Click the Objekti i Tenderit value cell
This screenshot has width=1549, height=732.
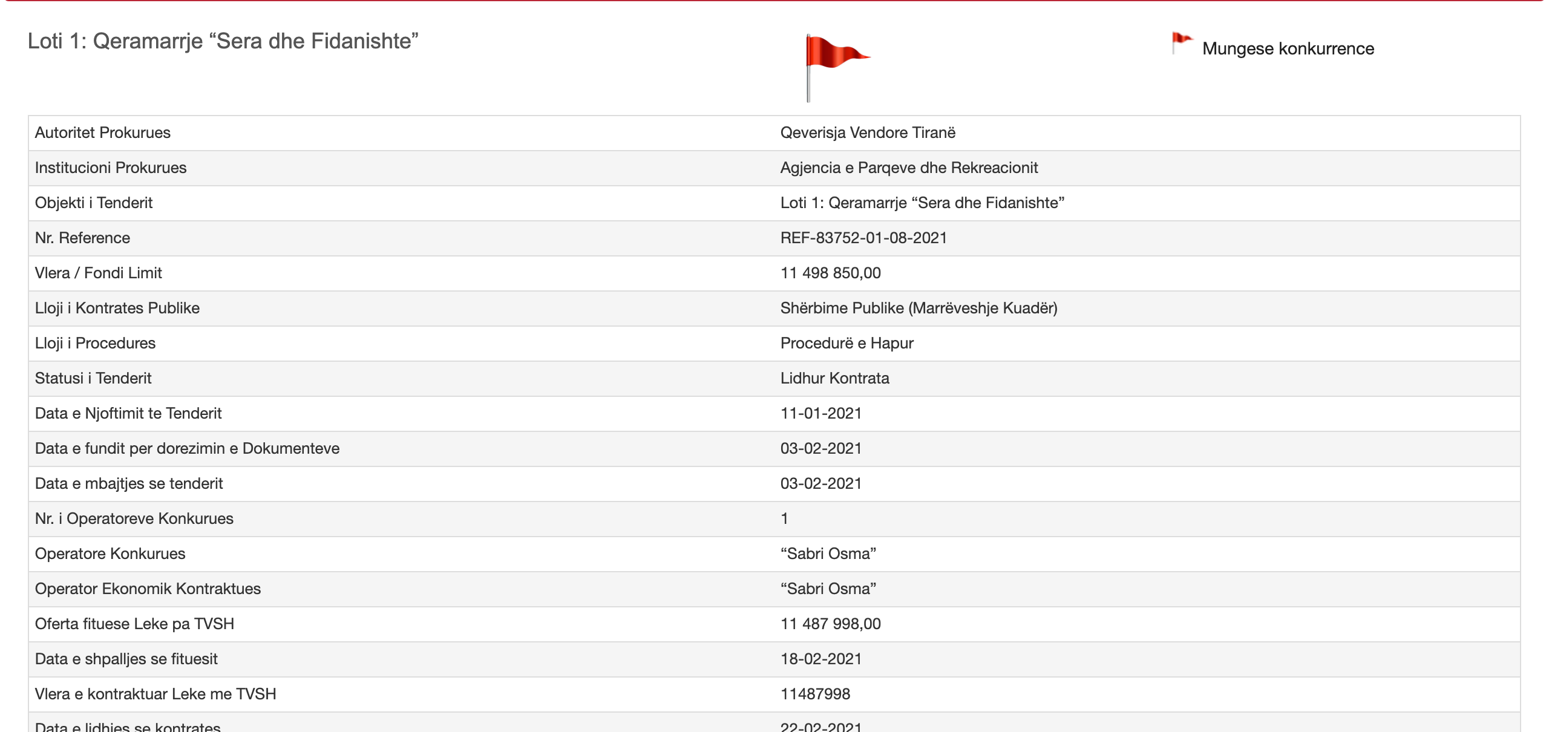(922, 203)
